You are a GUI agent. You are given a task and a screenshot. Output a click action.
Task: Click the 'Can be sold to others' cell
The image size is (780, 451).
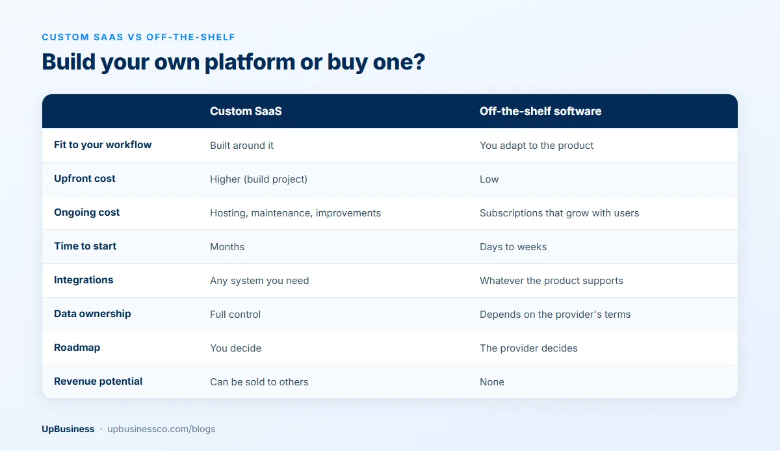[x=259, y=382]
